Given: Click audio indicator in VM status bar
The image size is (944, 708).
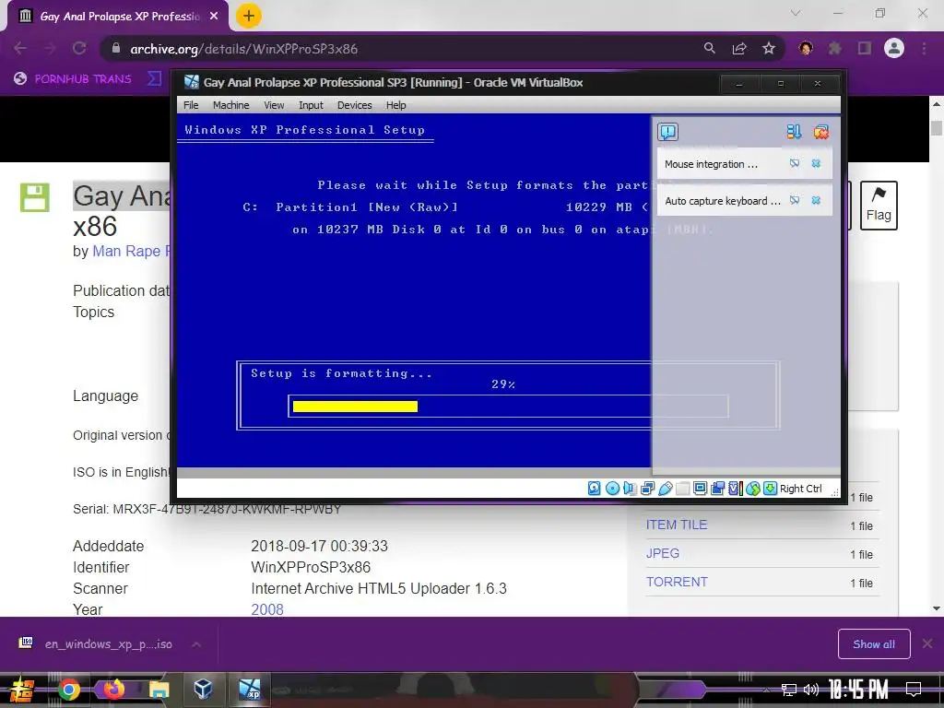Looking at the screenshot, I should click(x=630, y=489).
